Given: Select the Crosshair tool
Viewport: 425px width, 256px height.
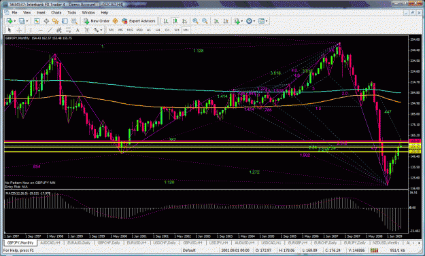Looking at the screenshot, I should (19, 30).
